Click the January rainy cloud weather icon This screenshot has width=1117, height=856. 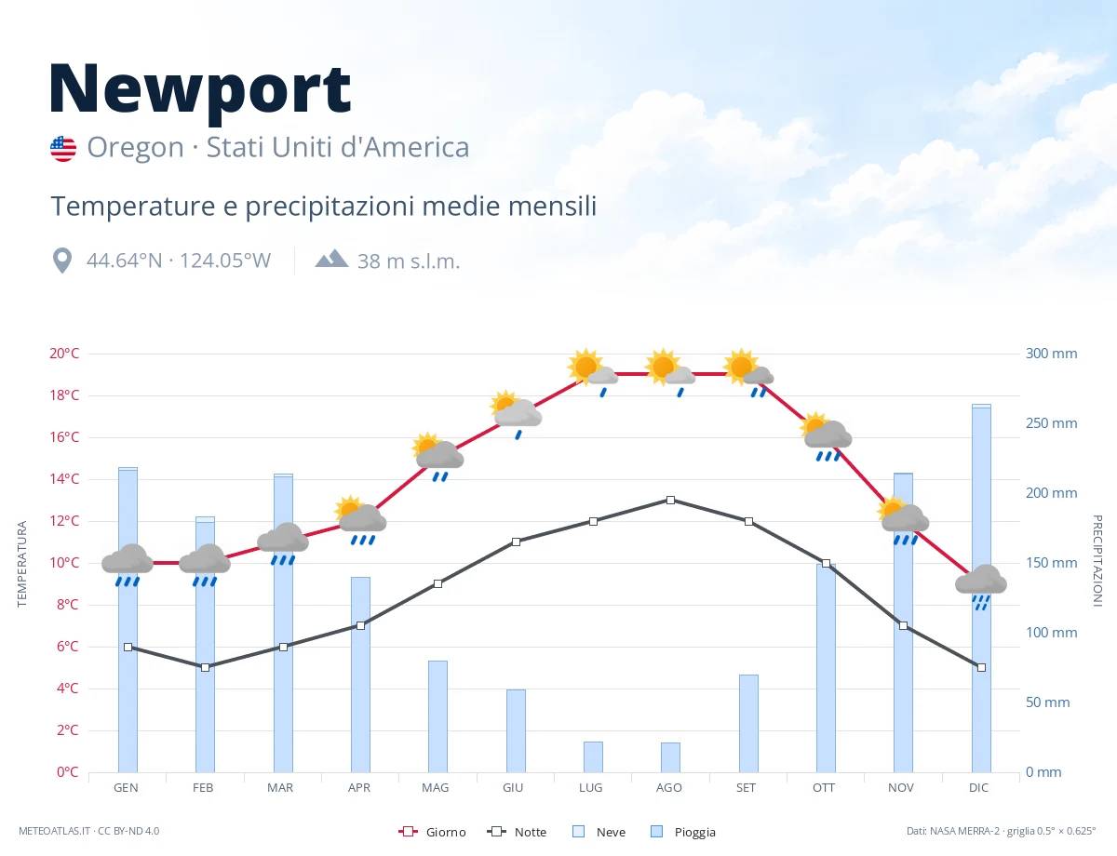tap(128, 565)
